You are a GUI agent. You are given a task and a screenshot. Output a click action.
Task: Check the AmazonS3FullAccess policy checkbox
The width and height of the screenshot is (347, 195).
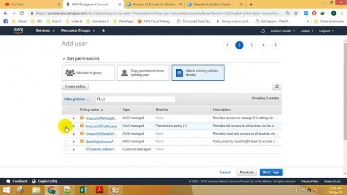pos(66,126)
